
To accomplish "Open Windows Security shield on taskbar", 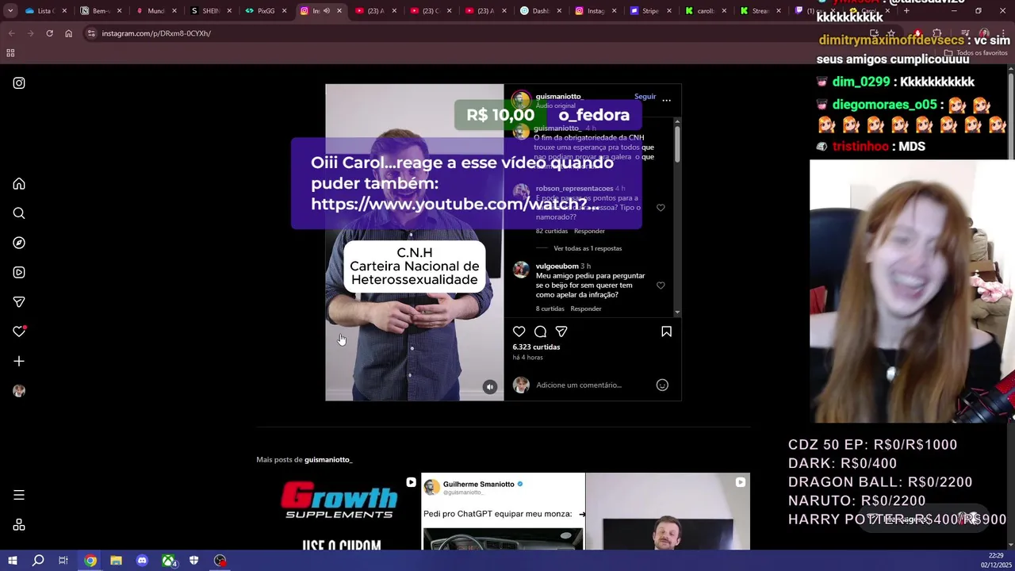I will point(193,561).
